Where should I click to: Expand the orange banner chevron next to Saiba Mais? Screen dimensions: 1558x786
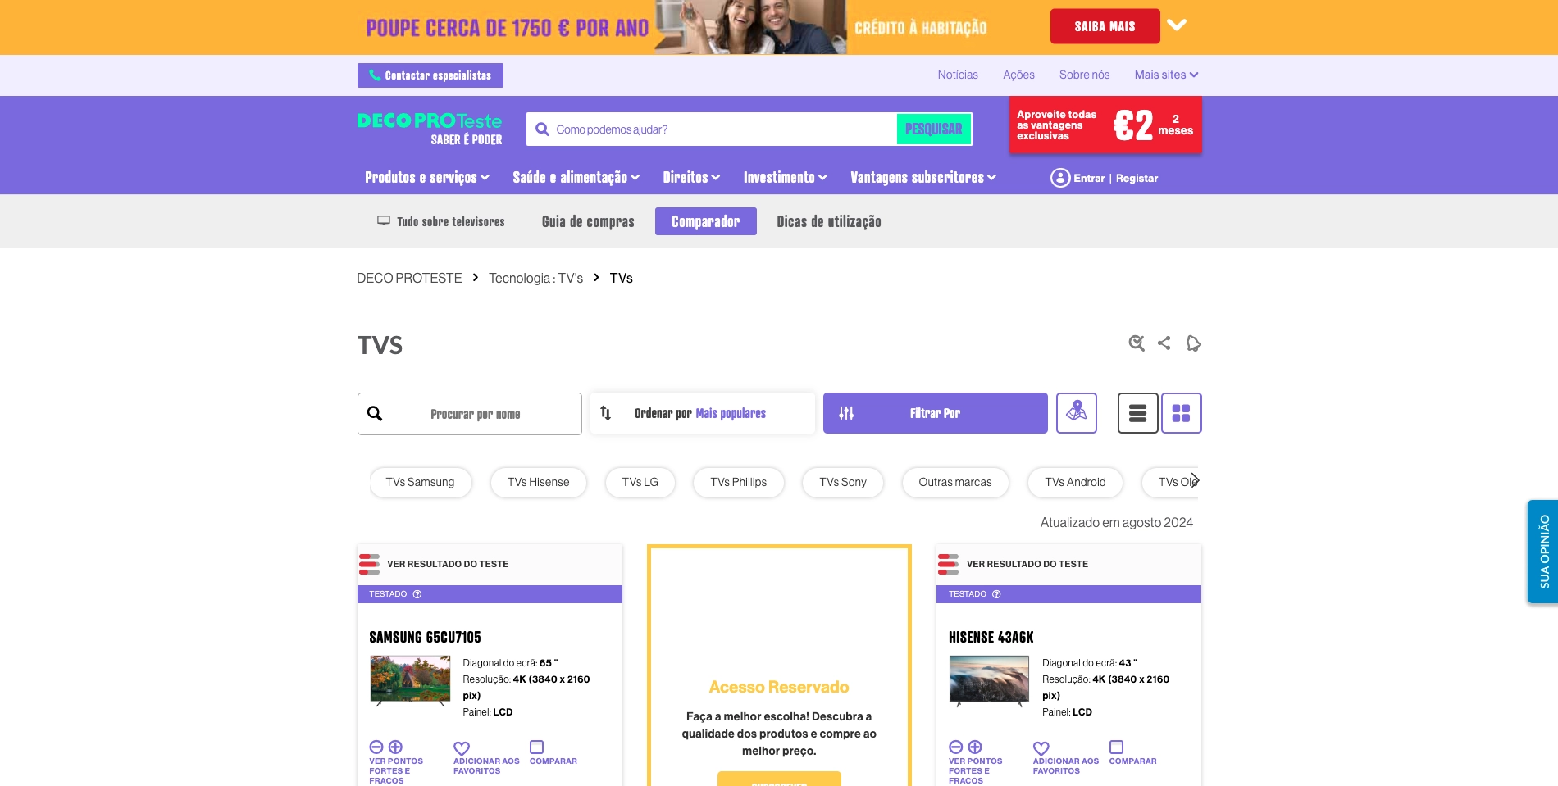1178,25
